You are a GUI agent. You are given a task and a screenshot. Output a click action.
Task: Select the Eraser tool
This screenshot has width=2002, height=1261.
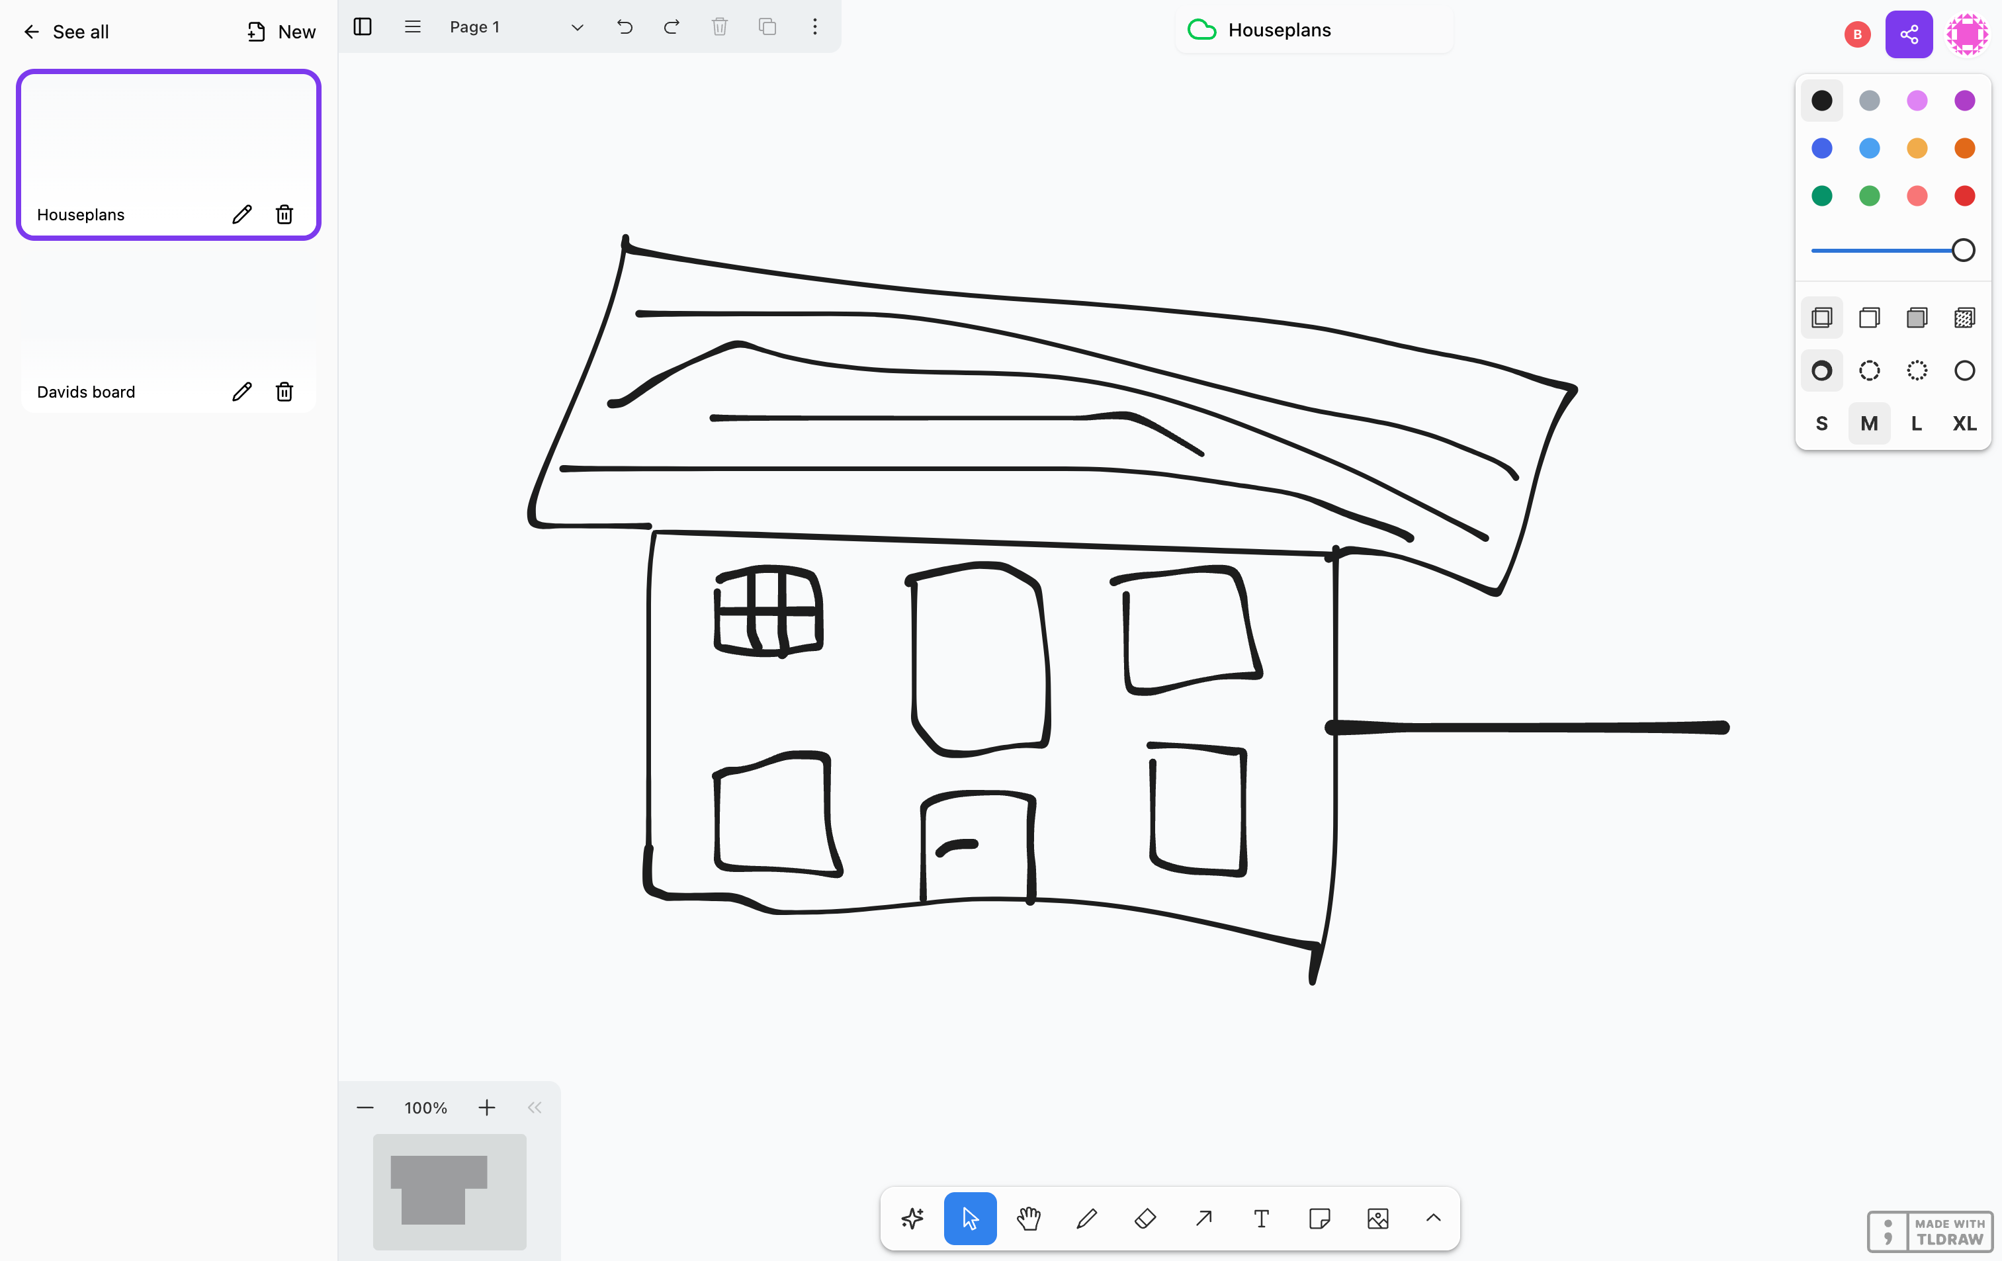(x=1145, y=1219)
